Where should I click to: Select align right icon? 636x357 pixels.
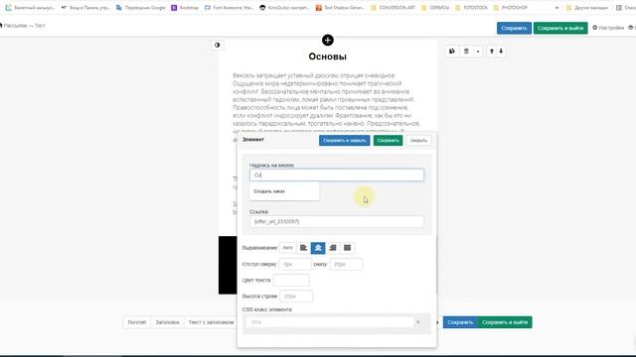pos(333,248)
